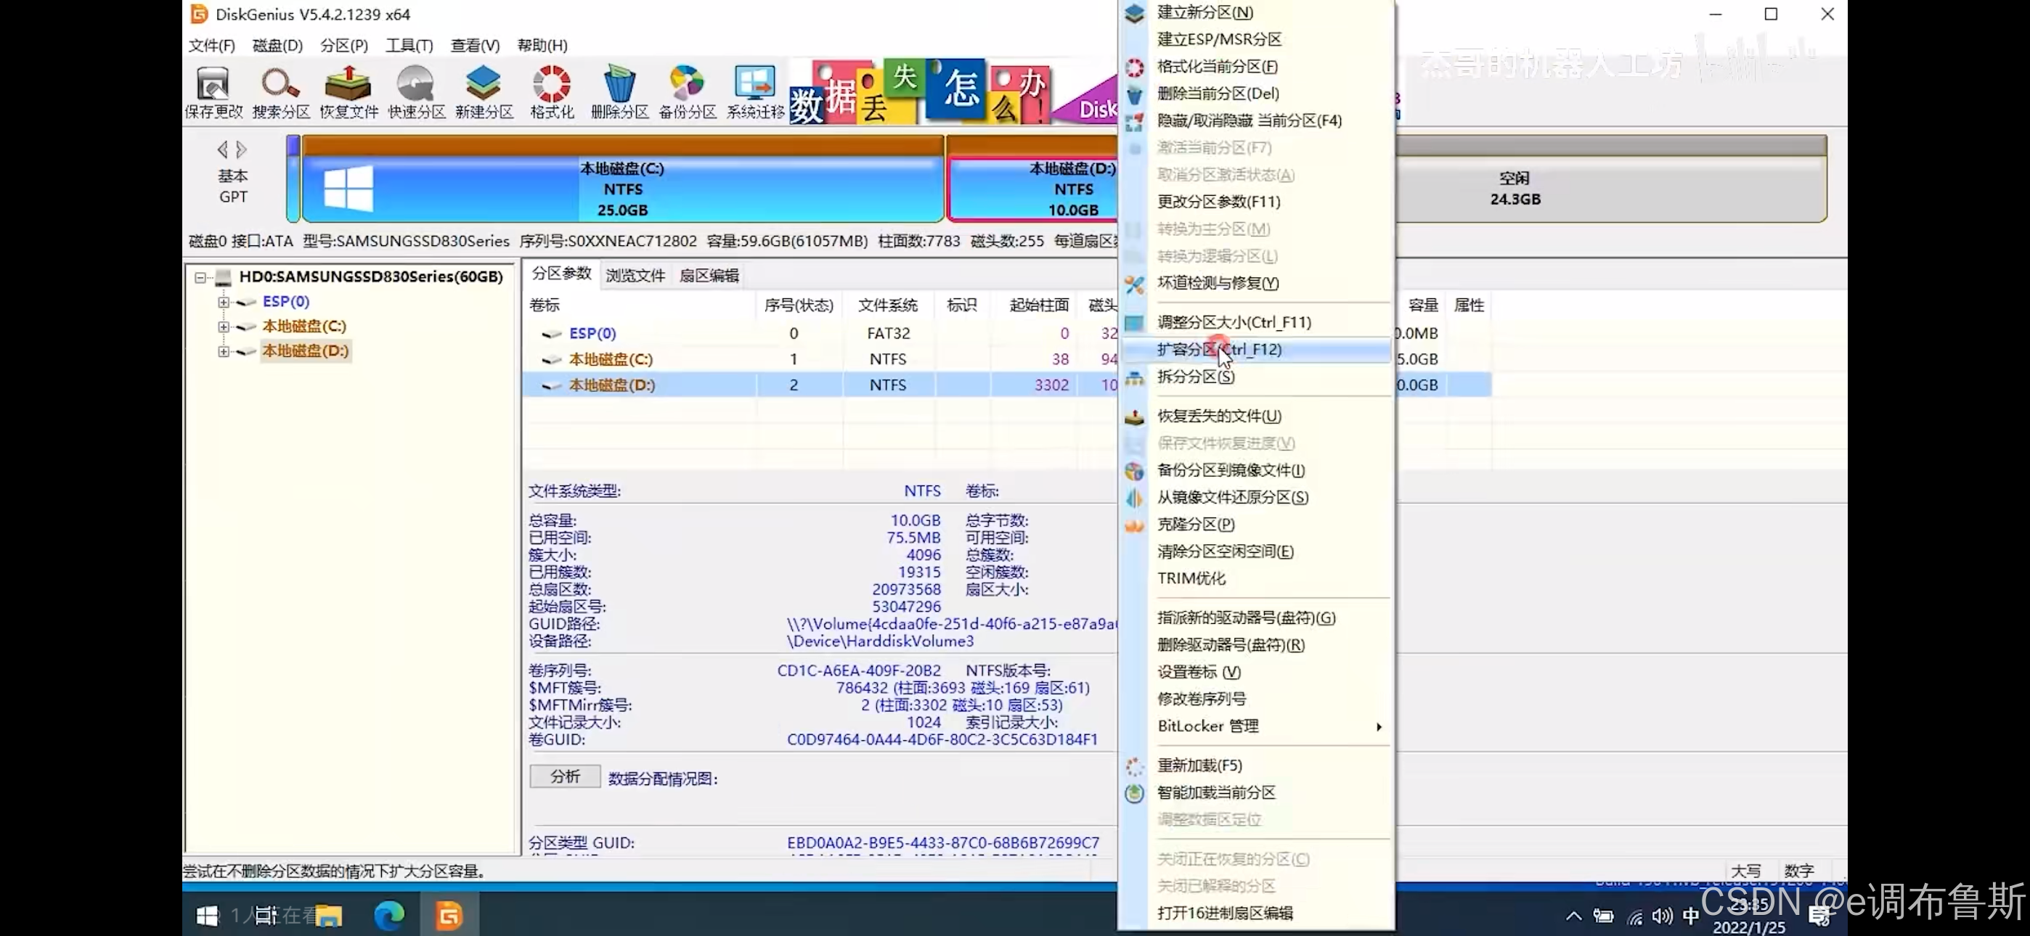This screenshot has height=936, width=2030.
Task: Open File Explorer from the taskbar
Action: coord(329,916)
